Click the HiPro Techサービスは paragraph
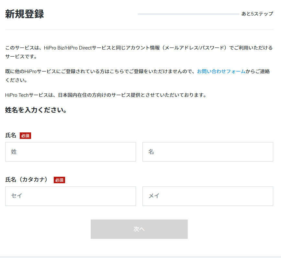This screenshot has width=281, height=258. pos(106,95)
